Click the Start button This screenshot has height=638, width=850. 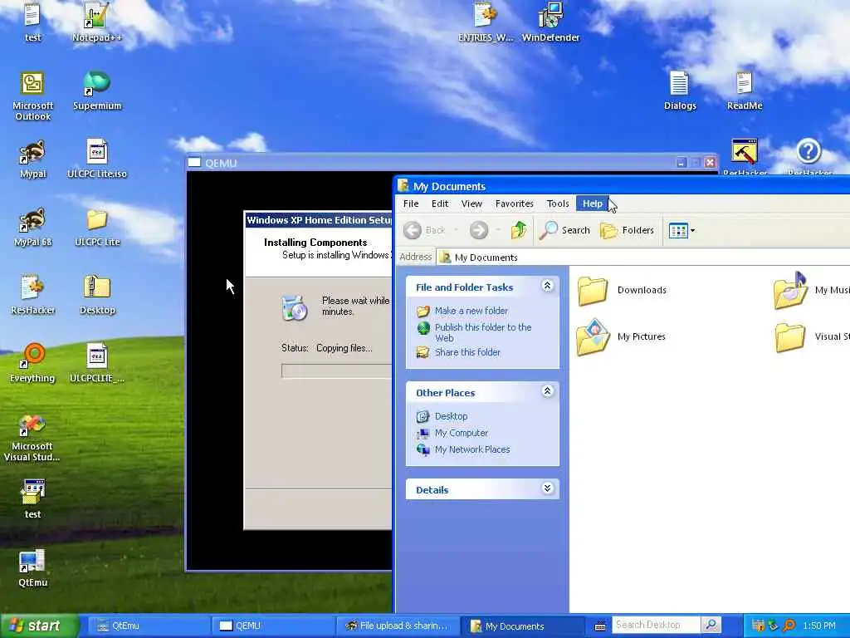(38, 626)
